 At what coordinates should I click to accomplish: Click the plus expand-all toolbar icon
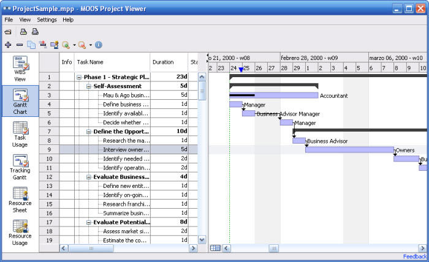pyautogui.click(x=8, y=45)
